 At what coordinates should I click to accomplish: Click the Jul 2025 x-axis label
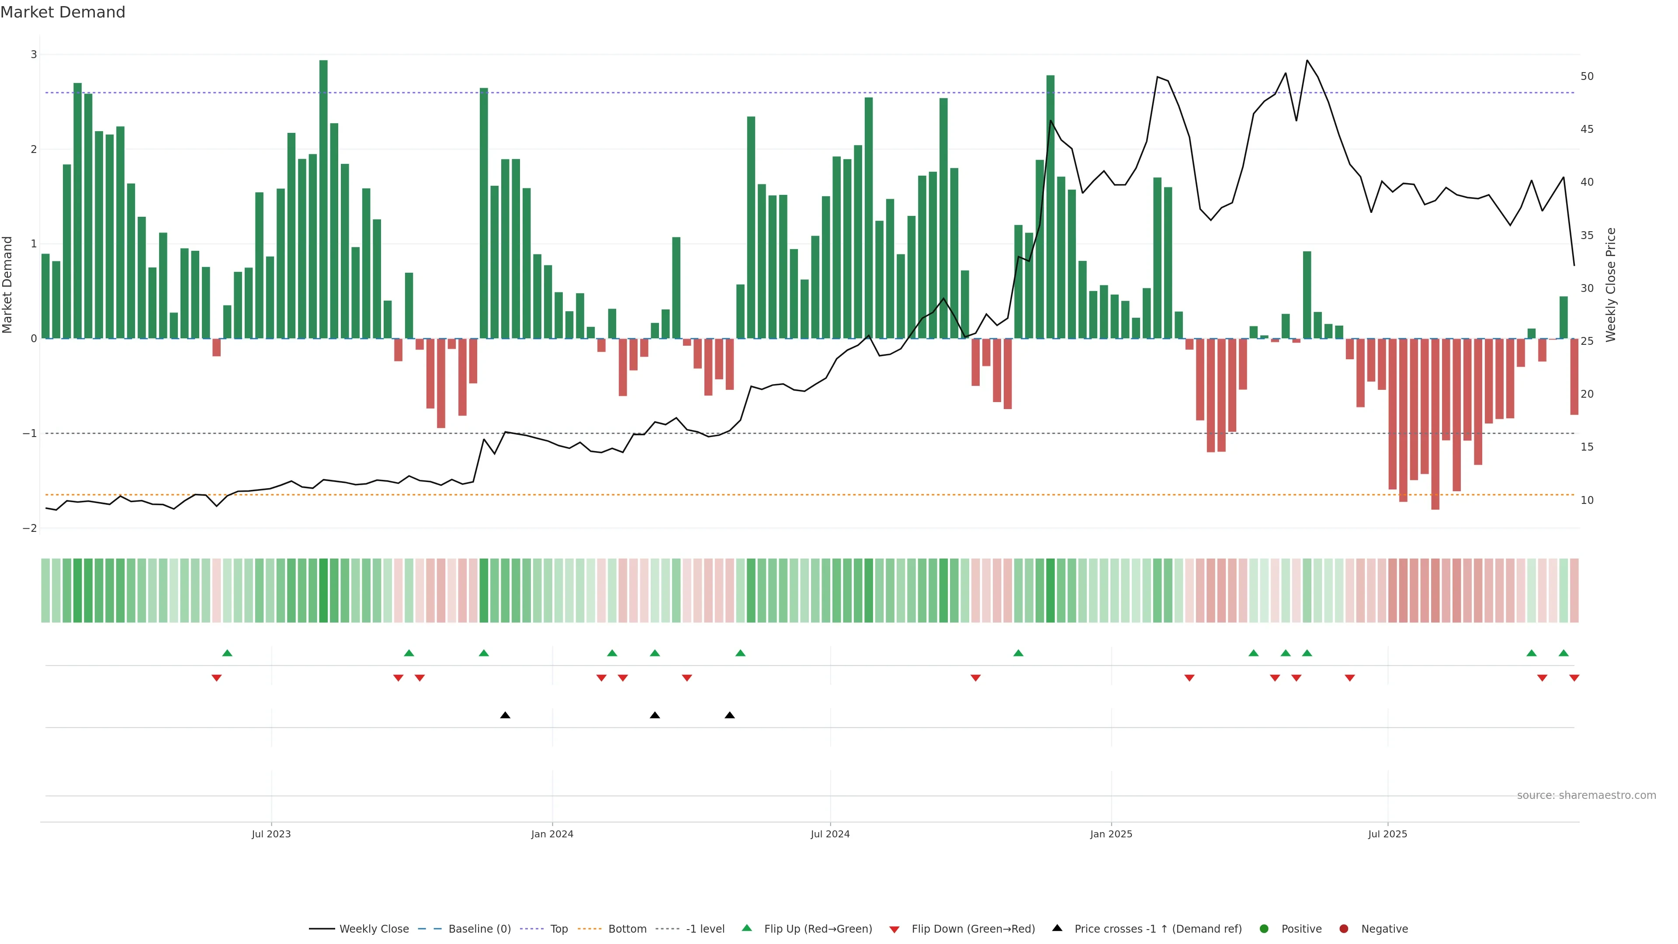pos(1387,834)
